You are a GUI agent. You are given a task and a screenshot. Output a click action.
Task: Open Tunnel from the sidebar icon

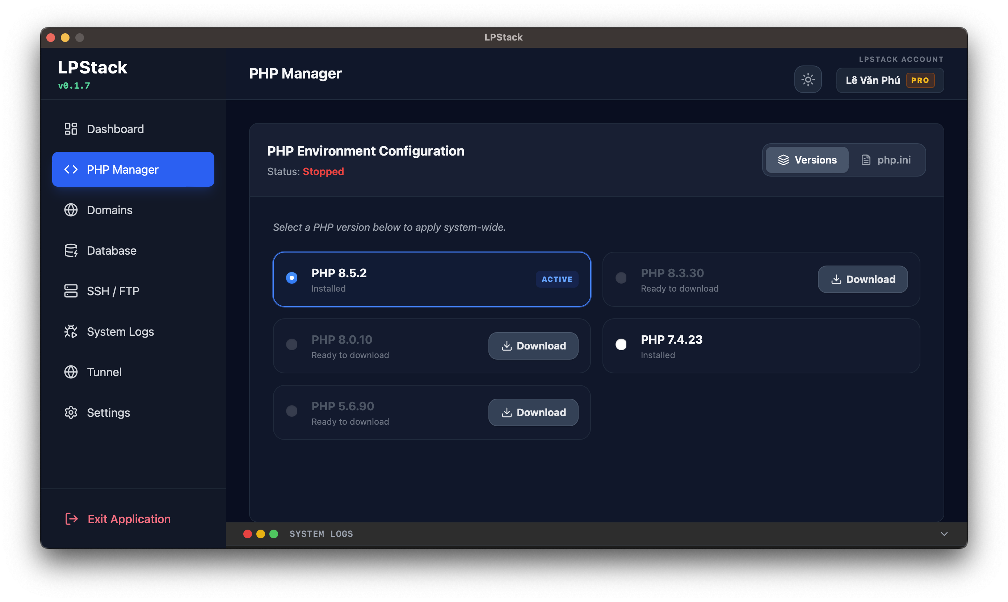point(71,372)
